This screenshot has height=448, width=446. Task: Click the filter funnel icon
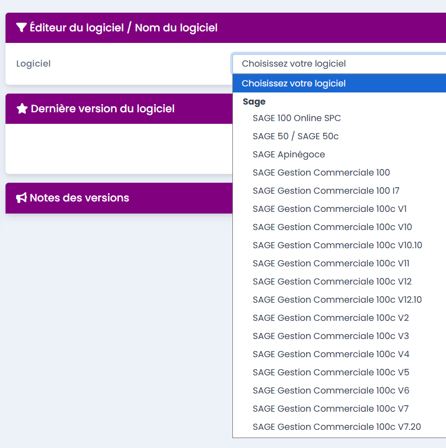click(21, 28)
